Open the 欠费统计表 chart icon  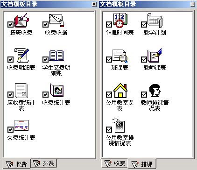pyautogui.click(x=21, y=125)
